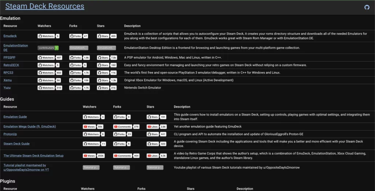Open the Xemu resource link

coord(8,80)
